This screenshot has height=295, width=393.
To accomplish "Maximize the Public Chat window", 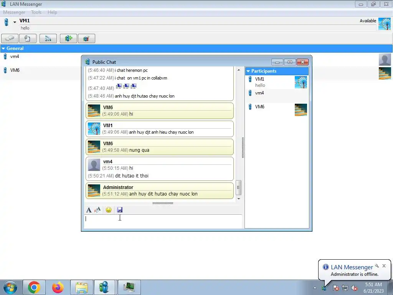I will (290, 62).
